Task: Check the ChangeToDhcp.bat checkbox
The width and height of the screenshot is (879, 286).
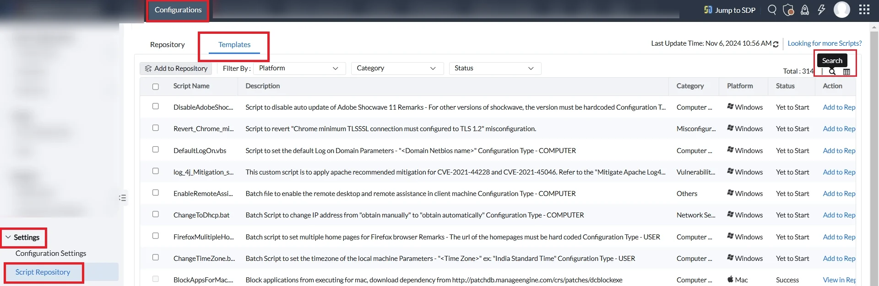Action: pos(156,214)
